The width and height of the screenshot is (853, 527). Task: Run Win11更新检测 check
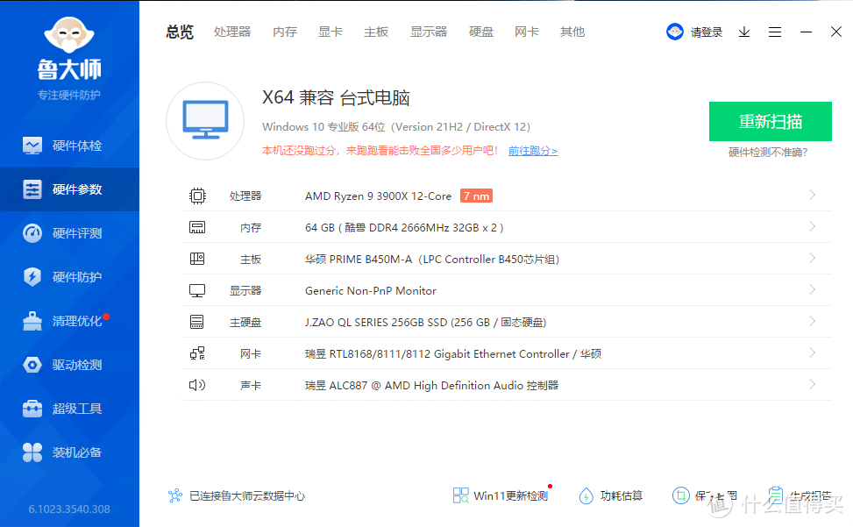coord(501,495)
